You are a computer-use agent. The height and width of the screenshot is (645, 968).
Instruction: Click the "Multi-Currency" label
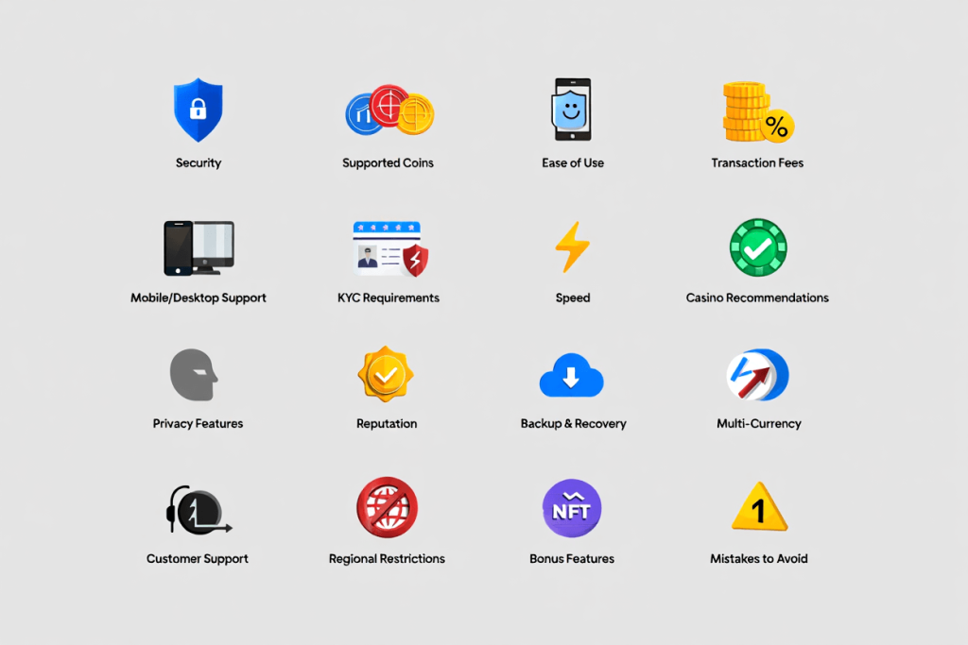pyautogui.click(x=759, y=424)
